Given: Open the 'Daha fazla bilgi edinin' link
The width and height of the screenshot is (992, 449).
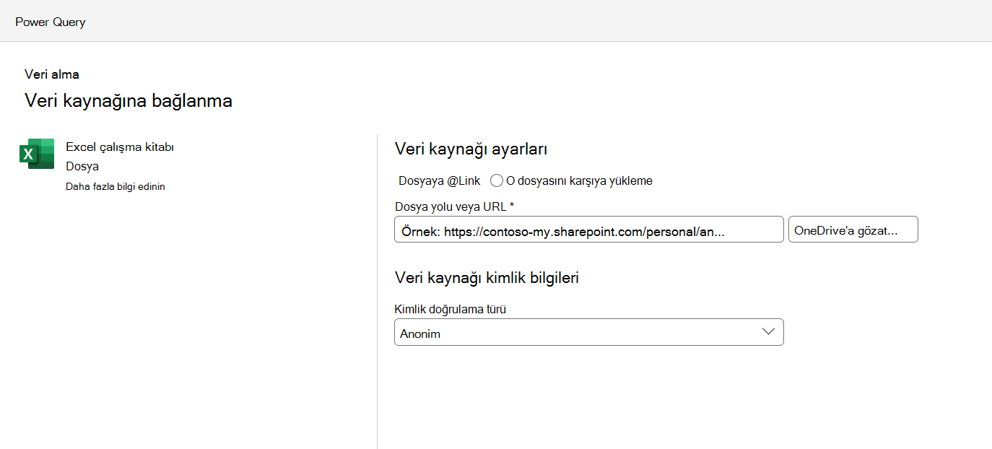Looking at the screenshot, I should (116, 186).
